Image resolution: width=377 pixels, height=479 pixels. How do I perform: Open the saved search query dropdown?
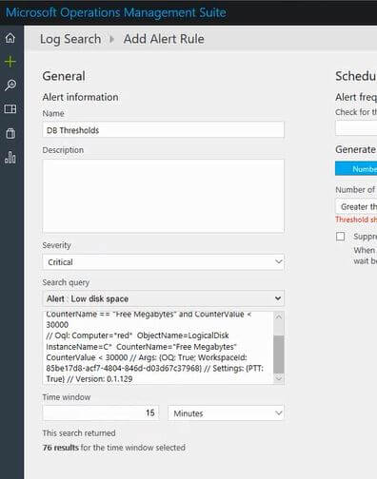164,298
